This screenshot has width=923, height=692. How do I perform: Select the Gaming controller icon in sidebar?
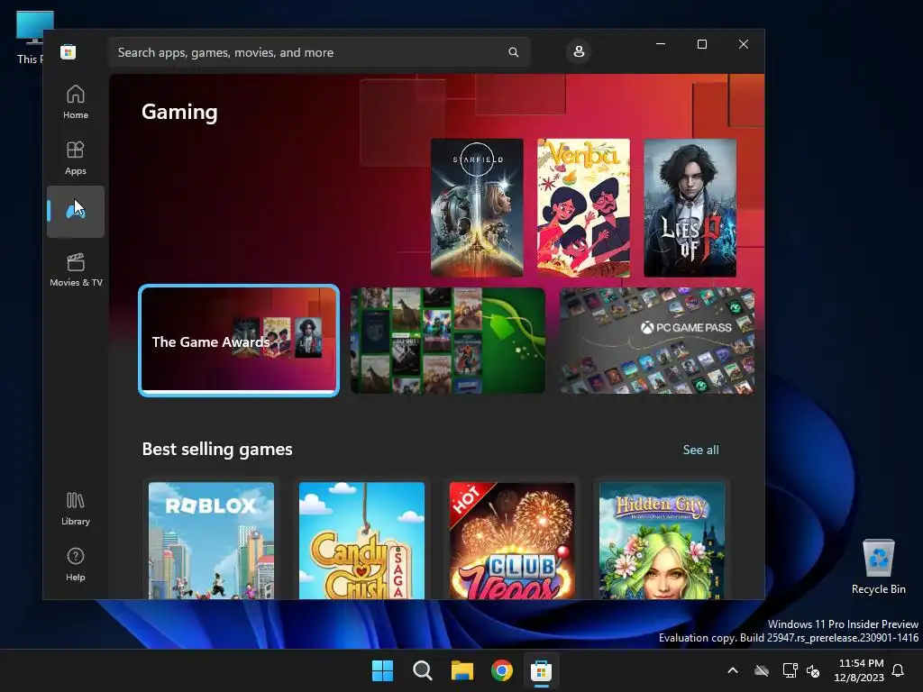pos(76,211)
